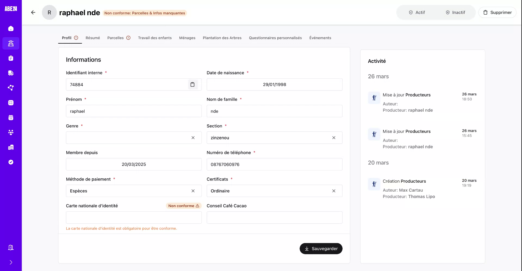The image size is (522, 271).
Task: Click the Carte nationale d'identité input field
Action: click(133, 218)
